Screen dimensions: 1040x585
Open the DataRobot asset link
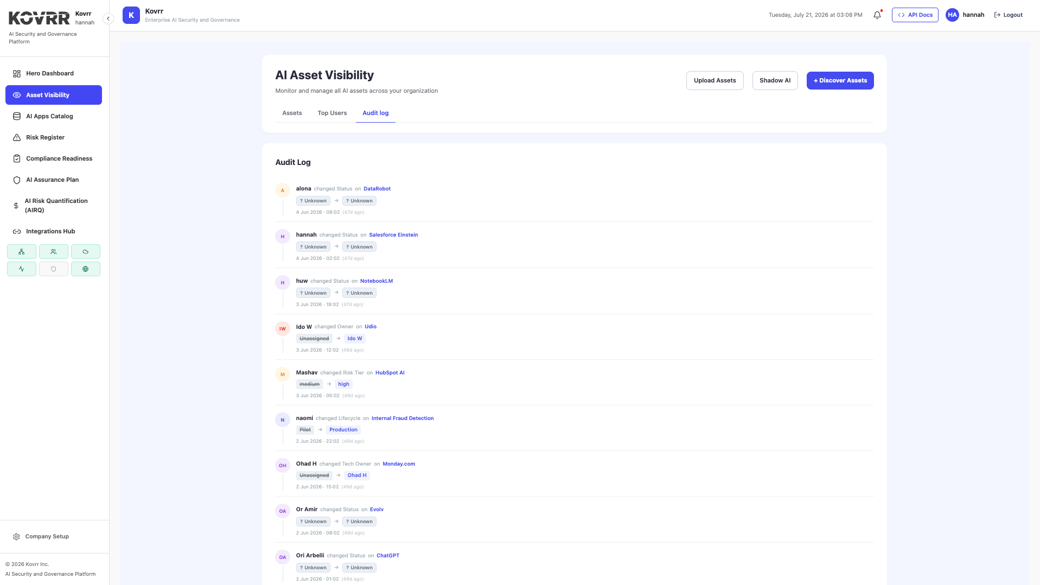click(377, 189)
